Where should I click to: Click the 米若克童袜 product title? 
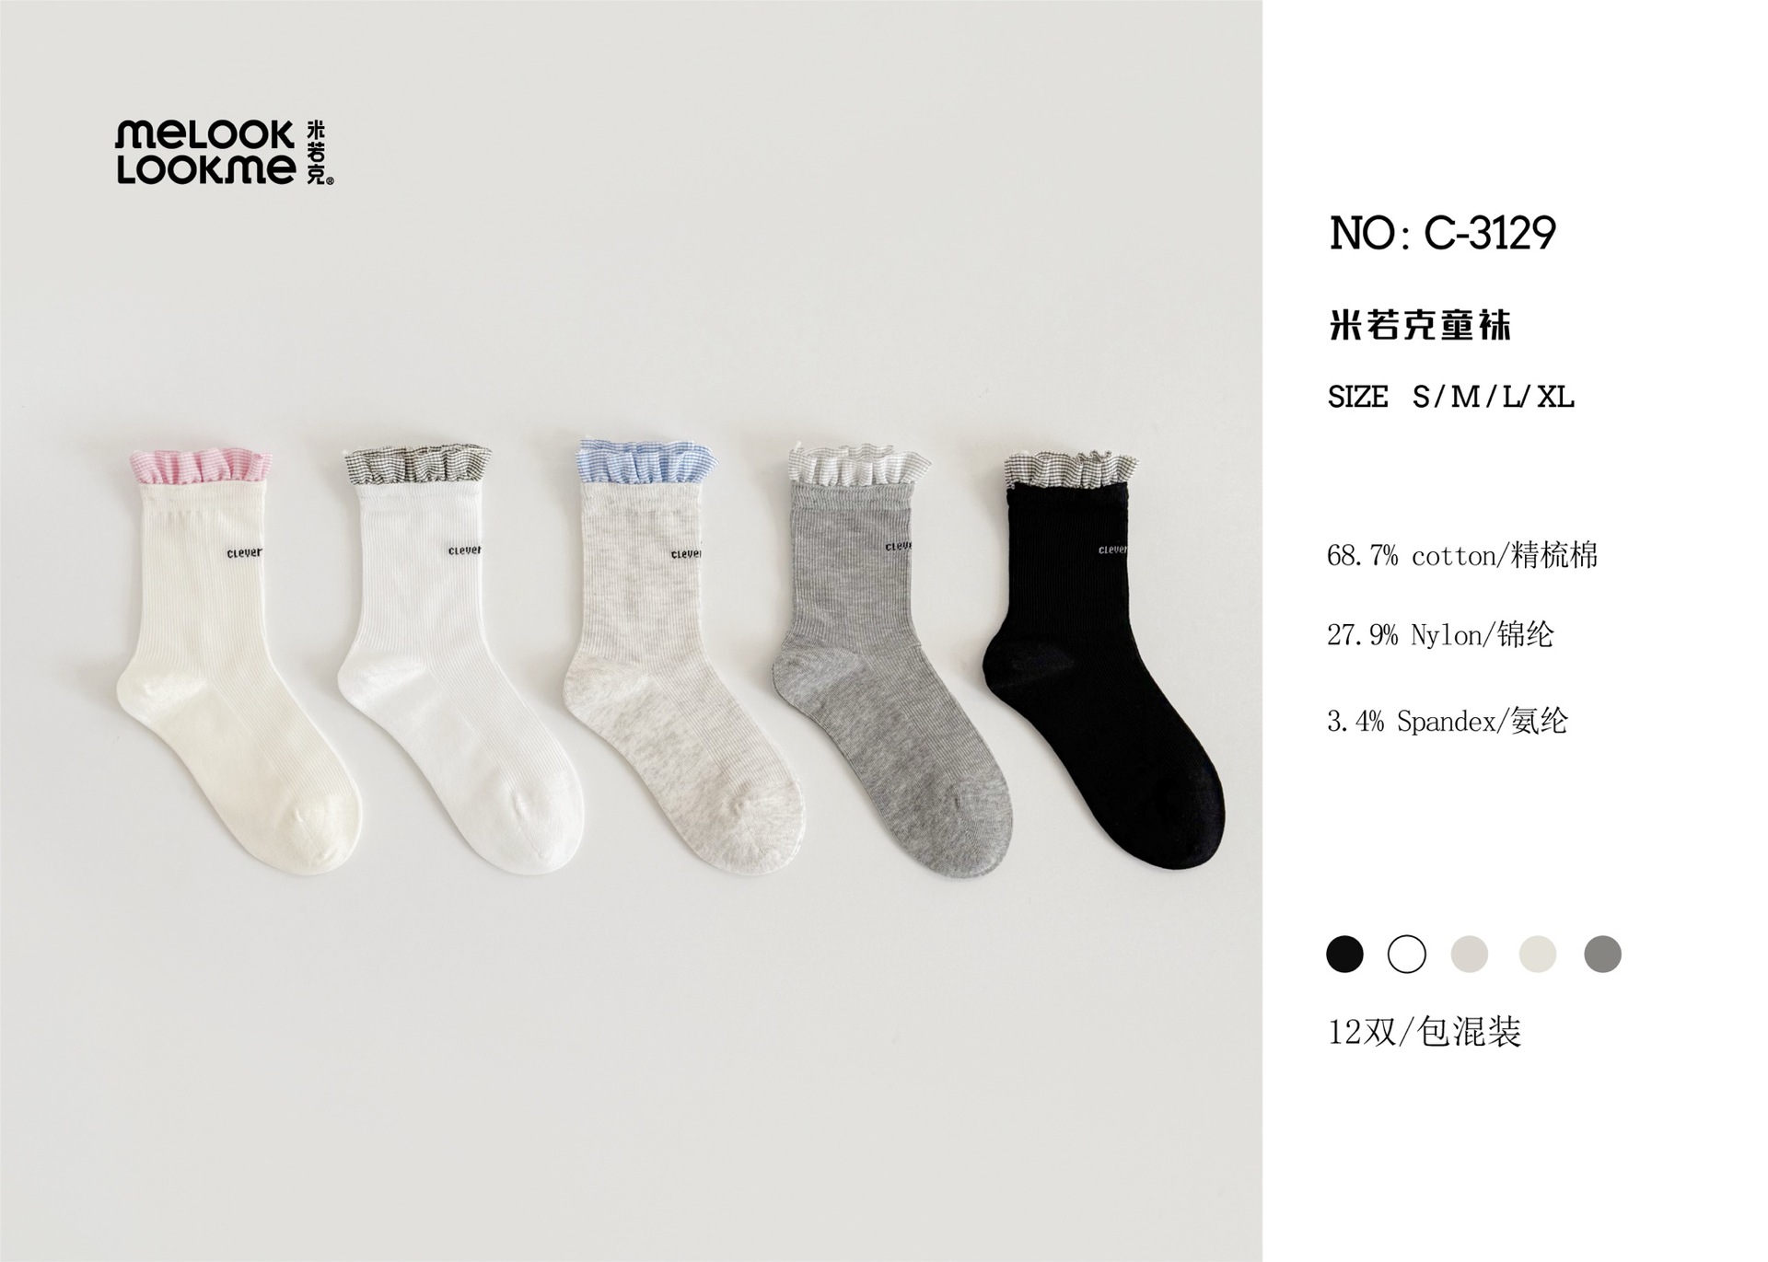click(x=1419, y=326)
